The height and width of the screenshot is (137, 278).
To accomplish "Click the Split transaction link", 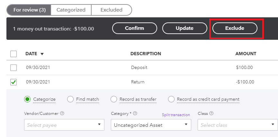I will tap(176, 115).
